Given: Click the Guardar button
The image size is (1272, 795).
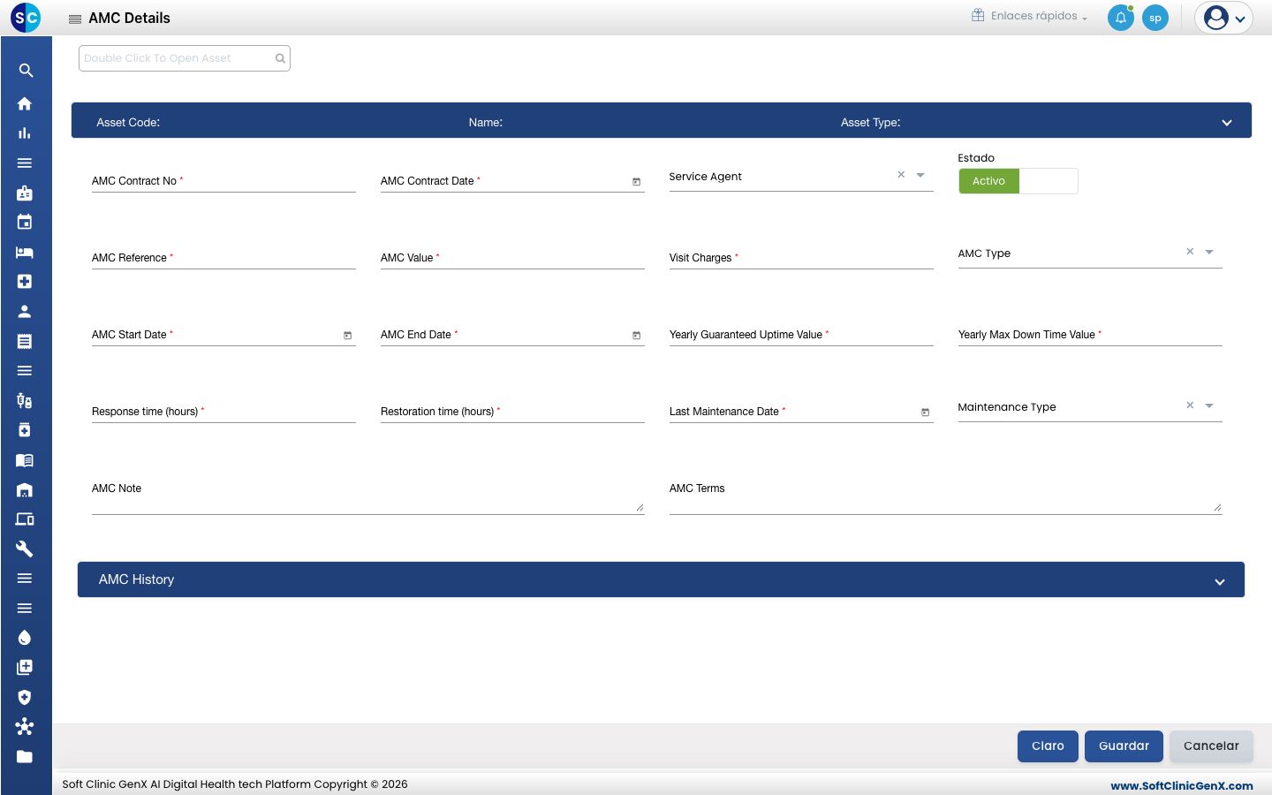Looking at the screenshot, I should click(x=1124, y=746).
